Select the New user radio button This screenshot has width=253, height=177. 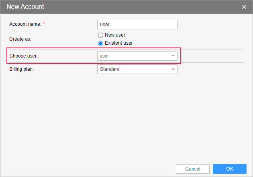100,35
